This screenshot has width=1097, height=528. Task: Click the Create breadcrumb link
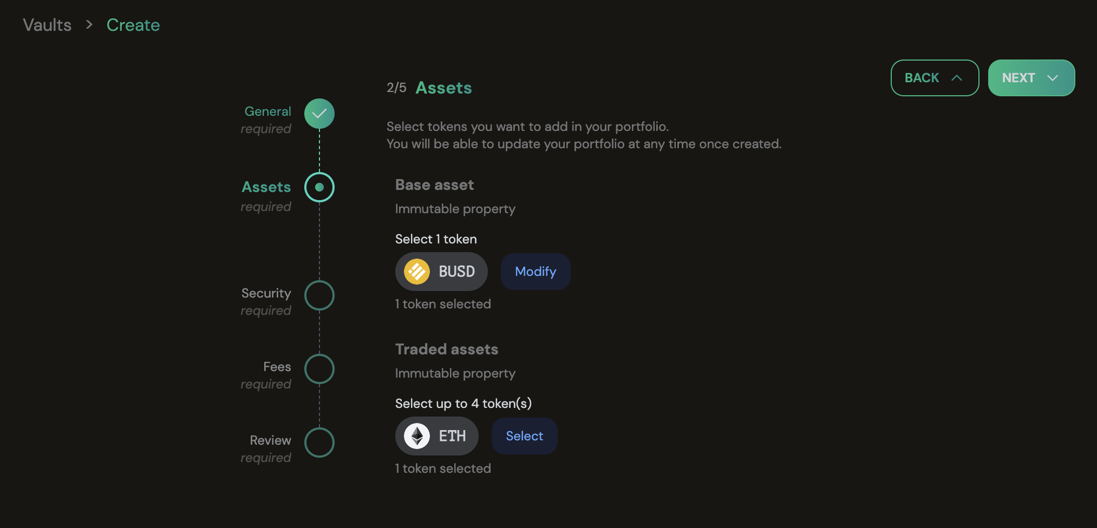click(133, 25)
